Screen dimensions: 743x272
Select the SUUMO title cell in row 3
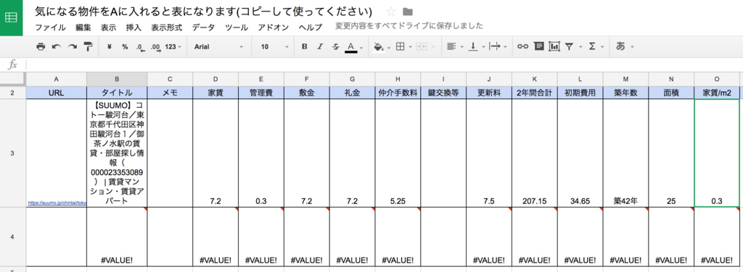117,153
